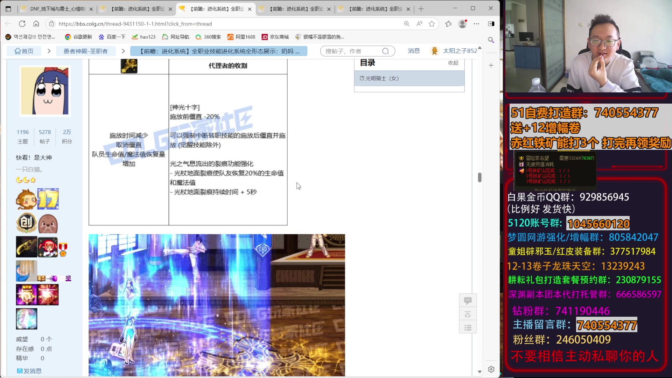
Task: Open 阿里1688 bookmark
Action: 241,37
